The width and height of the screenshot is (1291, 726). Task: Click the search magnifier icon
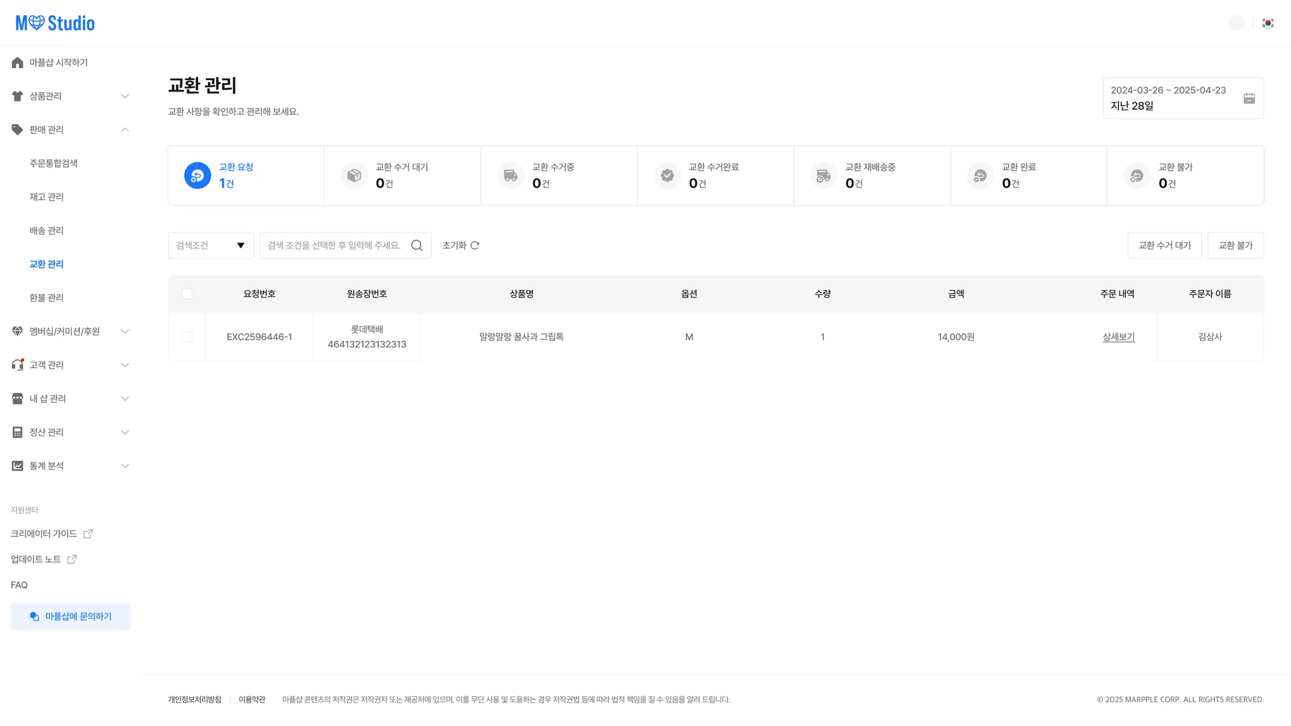click(x=417, y=245)
